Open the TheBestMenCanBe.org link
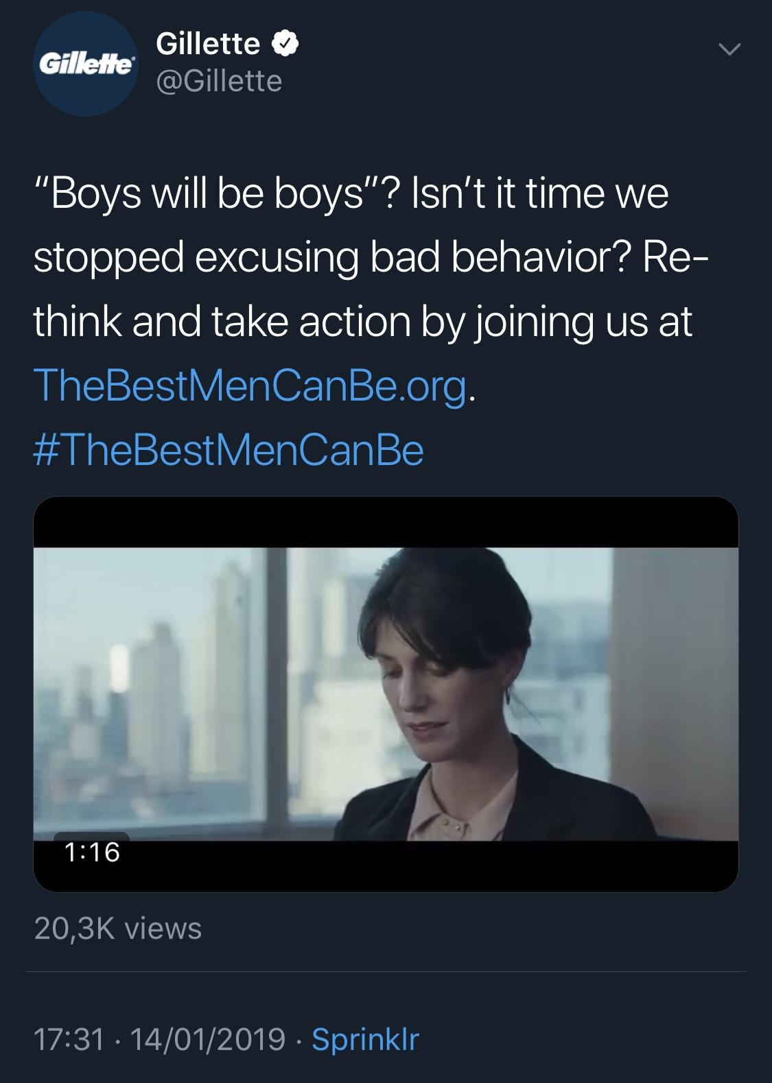772x1083 pixels. [x=250, y=386]
